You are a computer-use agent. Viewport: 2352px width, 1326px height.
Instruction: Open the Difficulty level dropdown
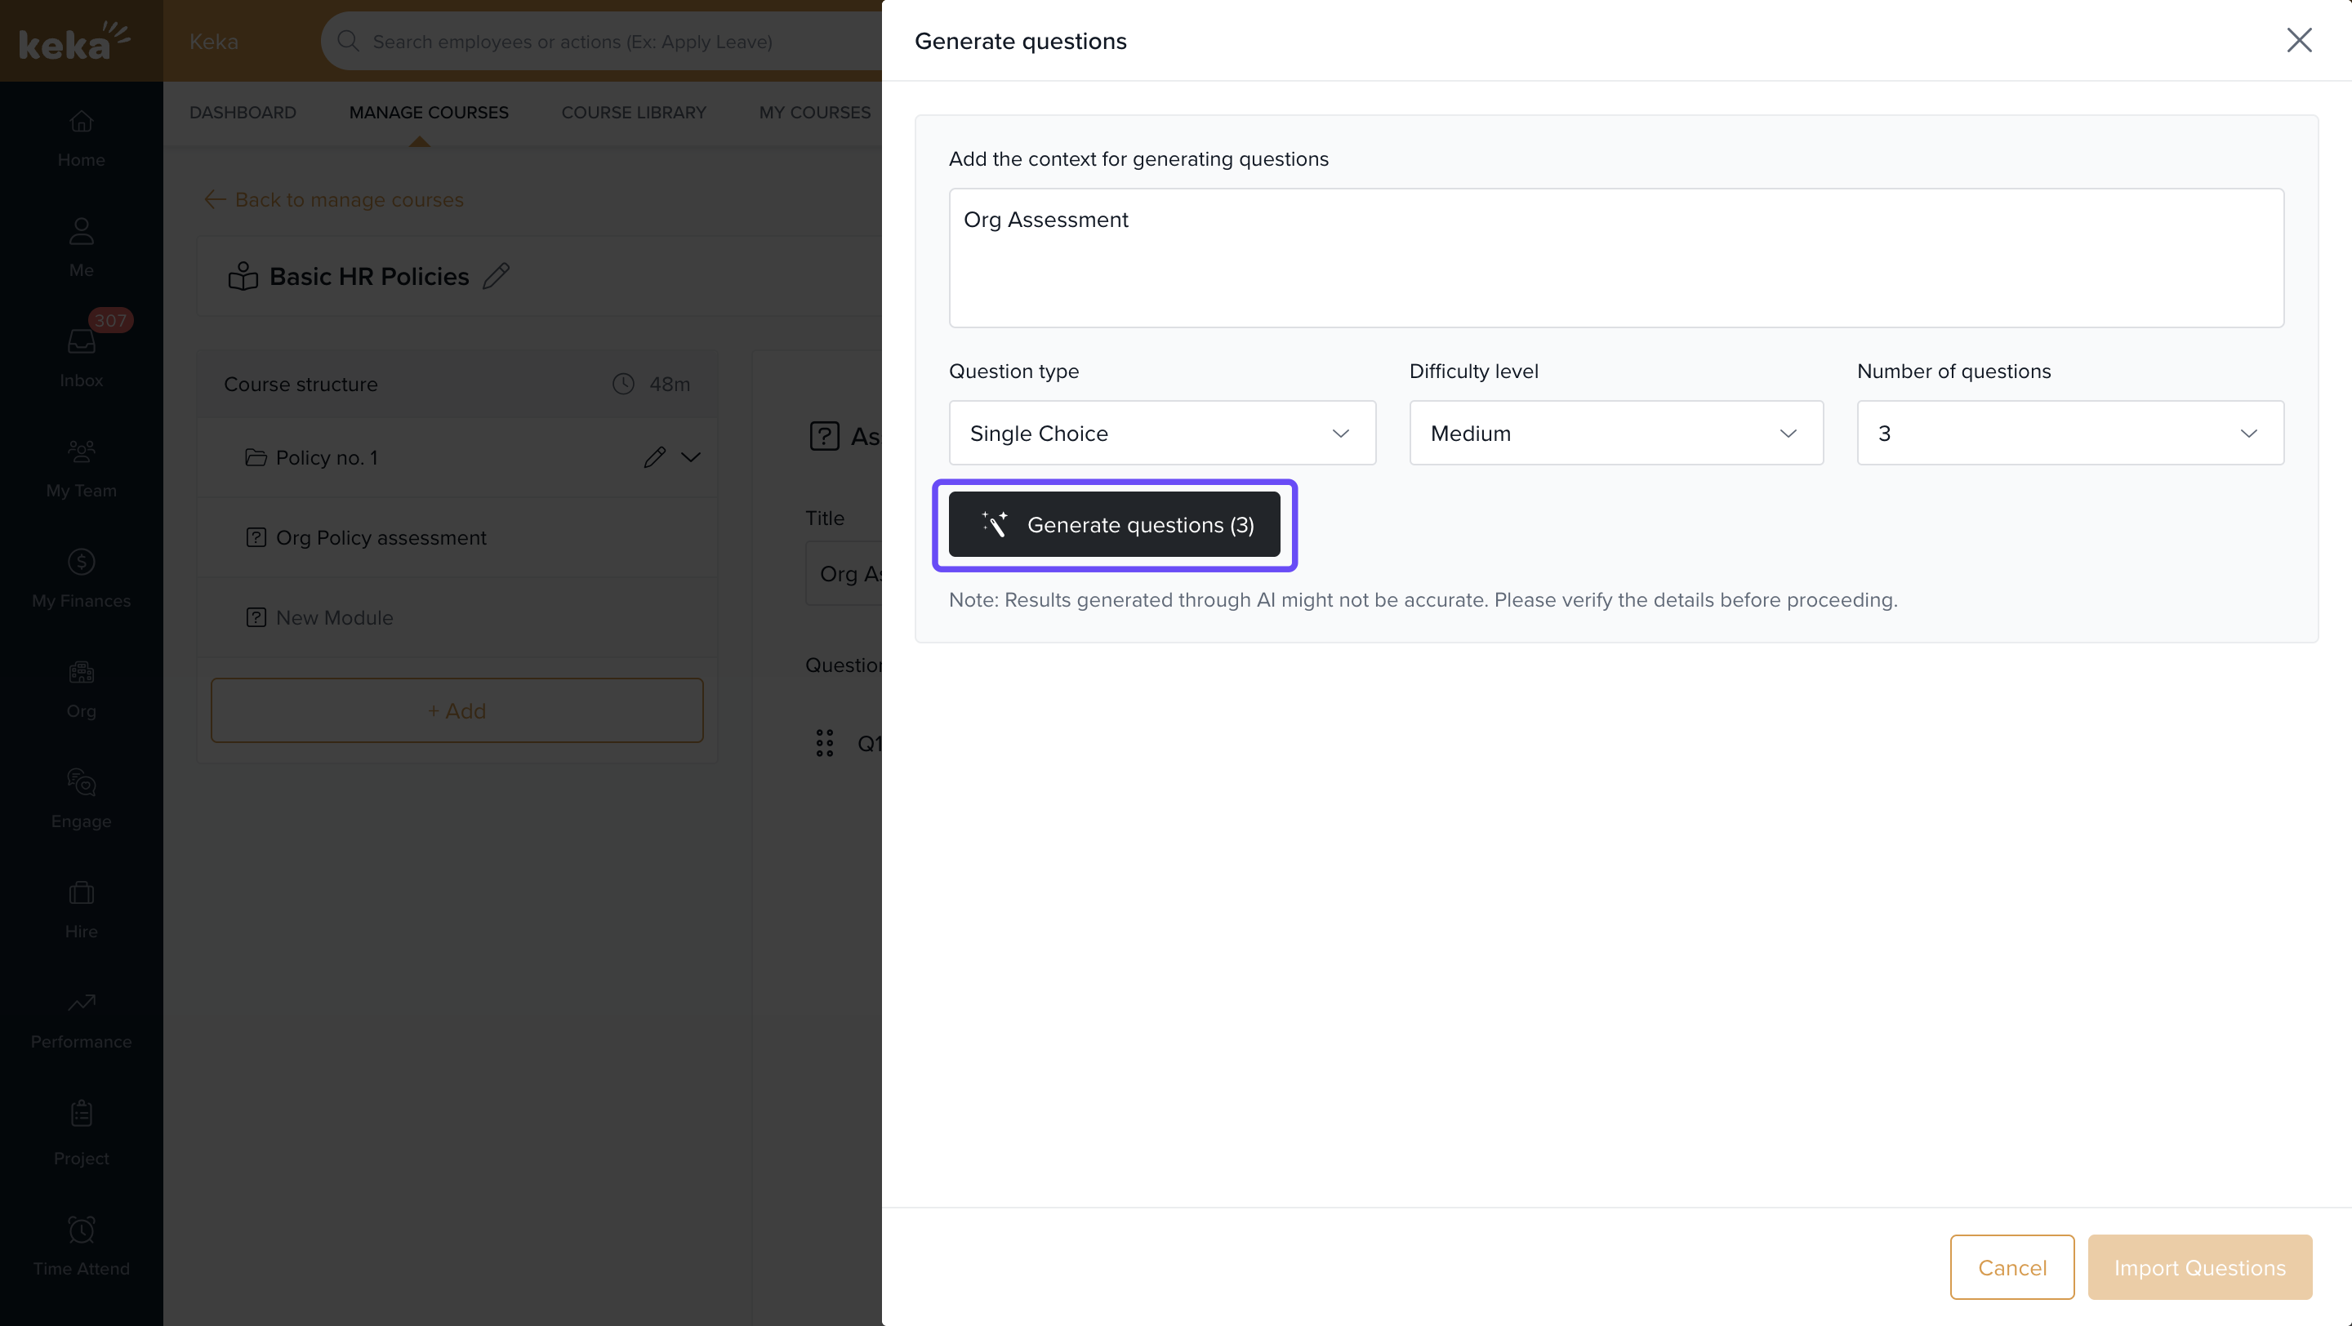(1615, 434)
